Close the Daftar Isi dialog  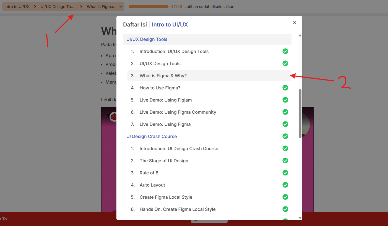tap(295, 23)
